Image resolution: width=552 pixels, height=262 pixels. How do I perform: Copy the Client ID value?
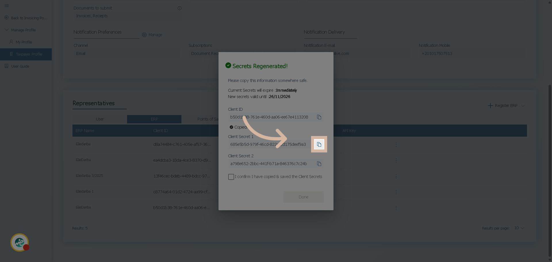point(319,117)
